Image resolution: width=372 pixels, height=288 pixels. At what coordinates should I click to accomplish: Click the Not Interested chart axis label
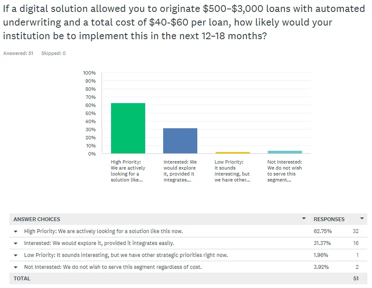tap(284, 171)
